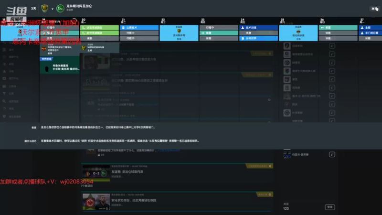Screen dimensions: 382x215
Task: Toggle follow button on the Lyon row
Action: (x=332, y=79)
